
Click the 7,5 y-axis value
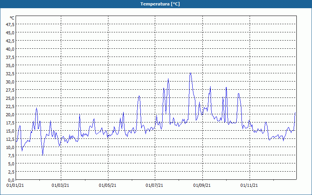click(x=11, y=156)
